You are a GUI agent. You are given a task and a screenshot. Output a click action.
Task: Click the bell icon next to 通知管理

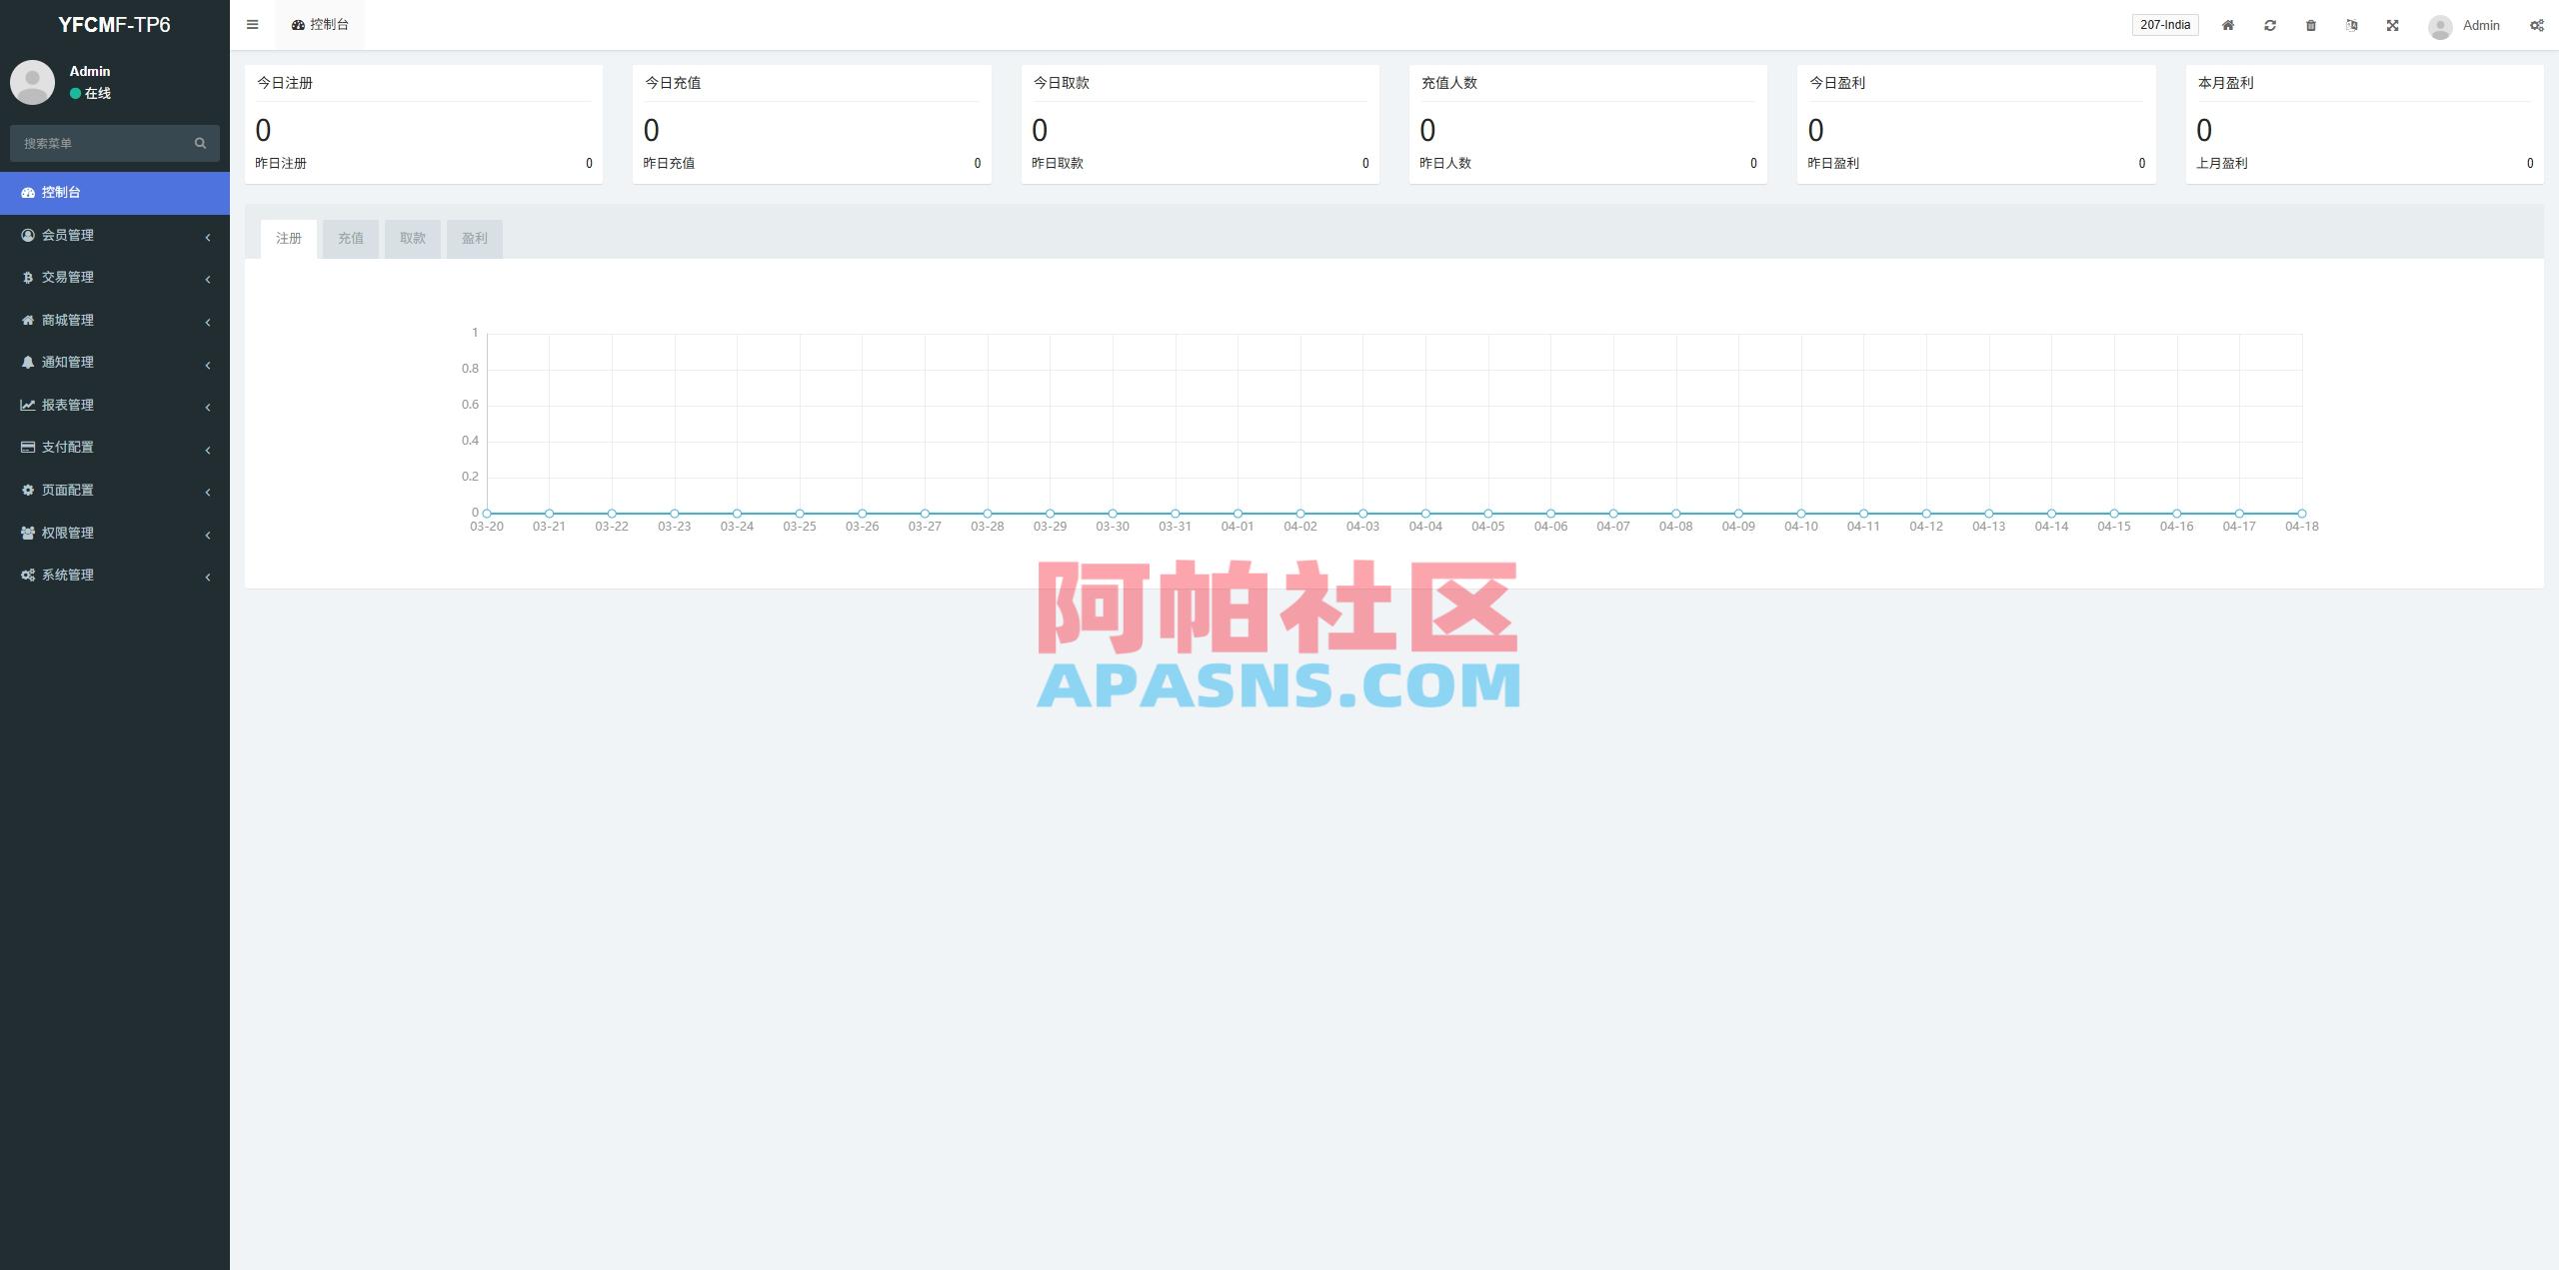27,362
